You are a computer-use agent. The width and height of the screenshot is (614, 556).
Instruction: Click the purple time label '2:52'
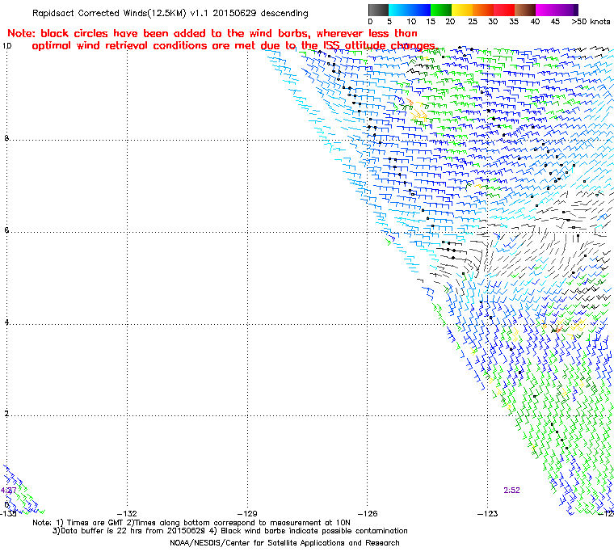pyautogui.click(x=511, y=491)
